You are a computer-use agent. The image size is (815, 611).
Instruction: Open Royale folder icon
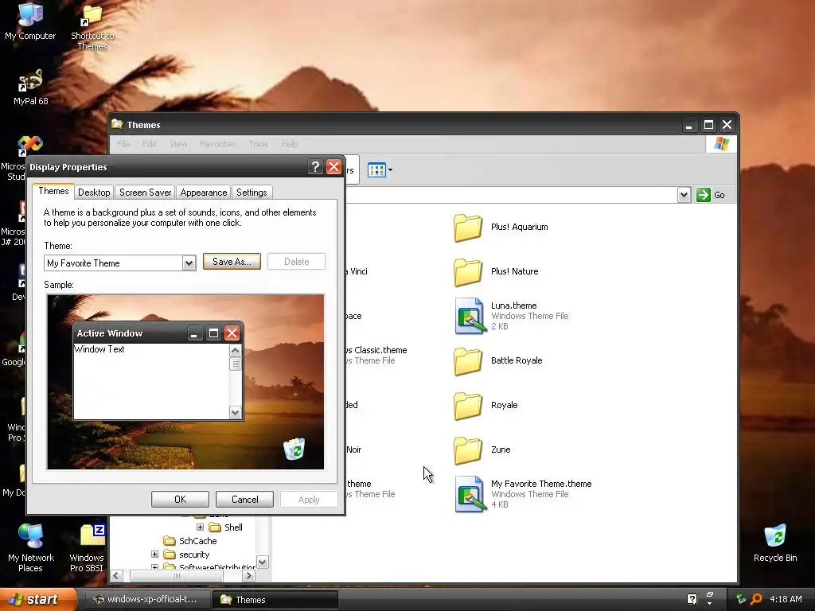(468, 405)
